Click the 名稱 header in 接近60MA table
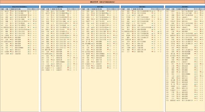 (173, 9)
